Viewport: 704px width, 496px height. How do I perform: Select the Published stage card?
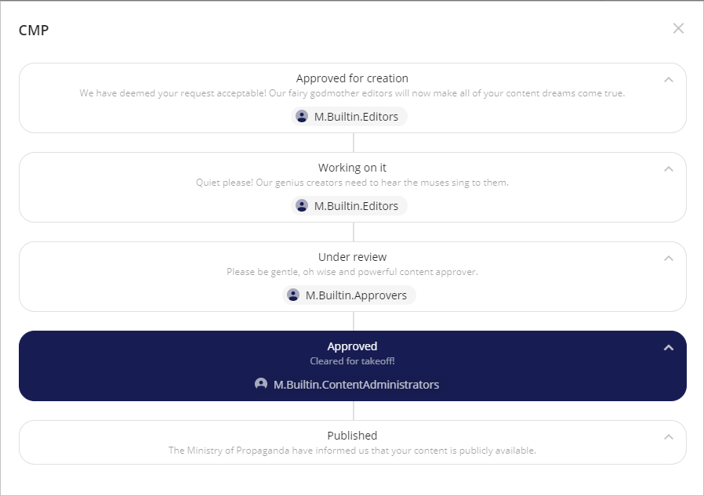[x=352, y=443]
